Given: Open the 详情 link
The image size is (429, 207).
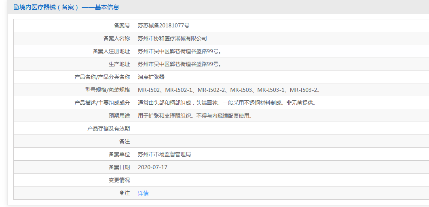Looking at the screenshot, I should [x=143, y=193].
